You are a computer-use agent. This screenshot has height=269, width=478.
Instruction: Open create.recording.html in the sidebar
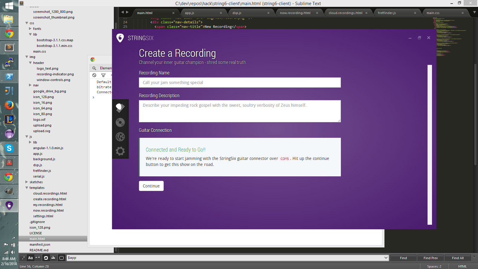[50, 199]
